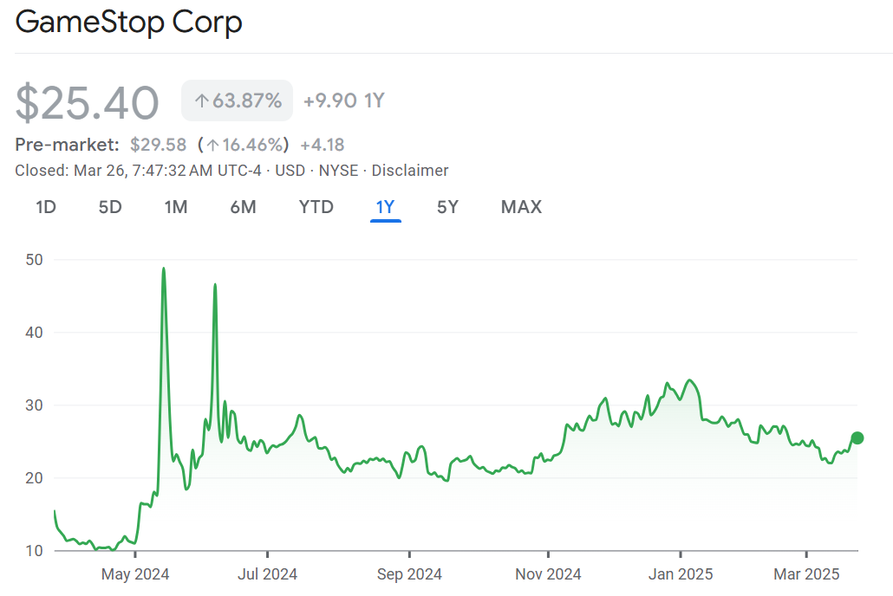
Task: Click the Jan 2025 axis label
Action: click(x=681, y=573)
